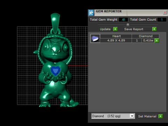The image size is (168, 126).
Task: Click the Total Gem Count value 1
Action: pyautogui.click(x=162, y=20)
